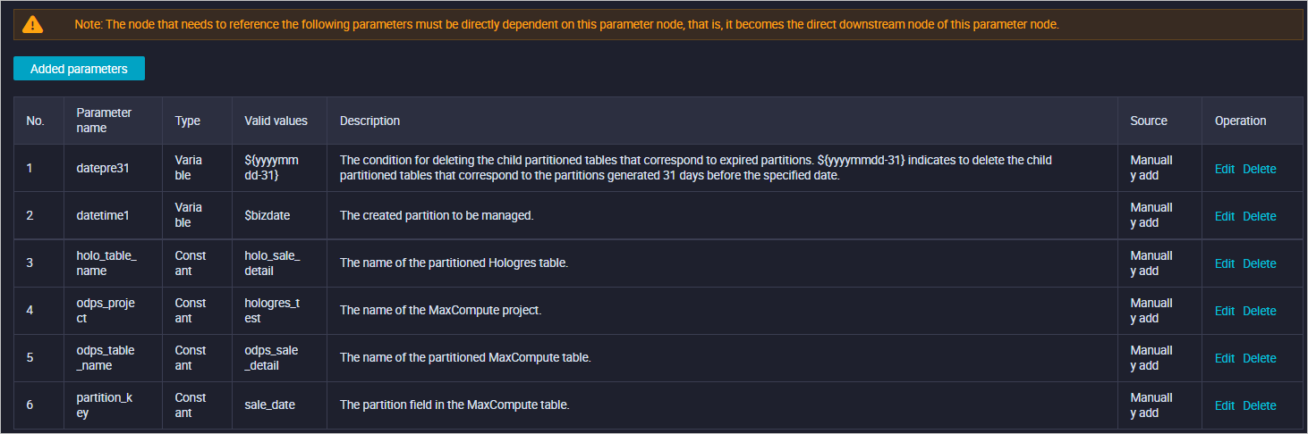This screenshot has height=434, width=1308.
Task: Delete the partition_key parameter
Action: 1259,405
